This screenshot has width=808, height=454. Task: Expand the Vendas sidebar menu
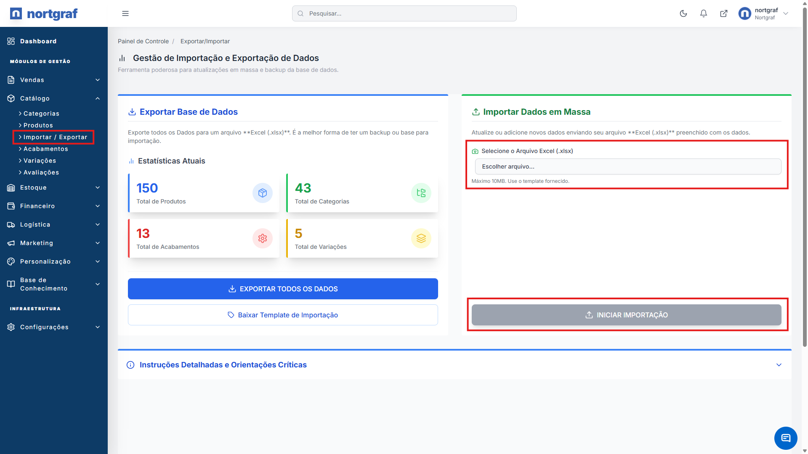point(54,80)
